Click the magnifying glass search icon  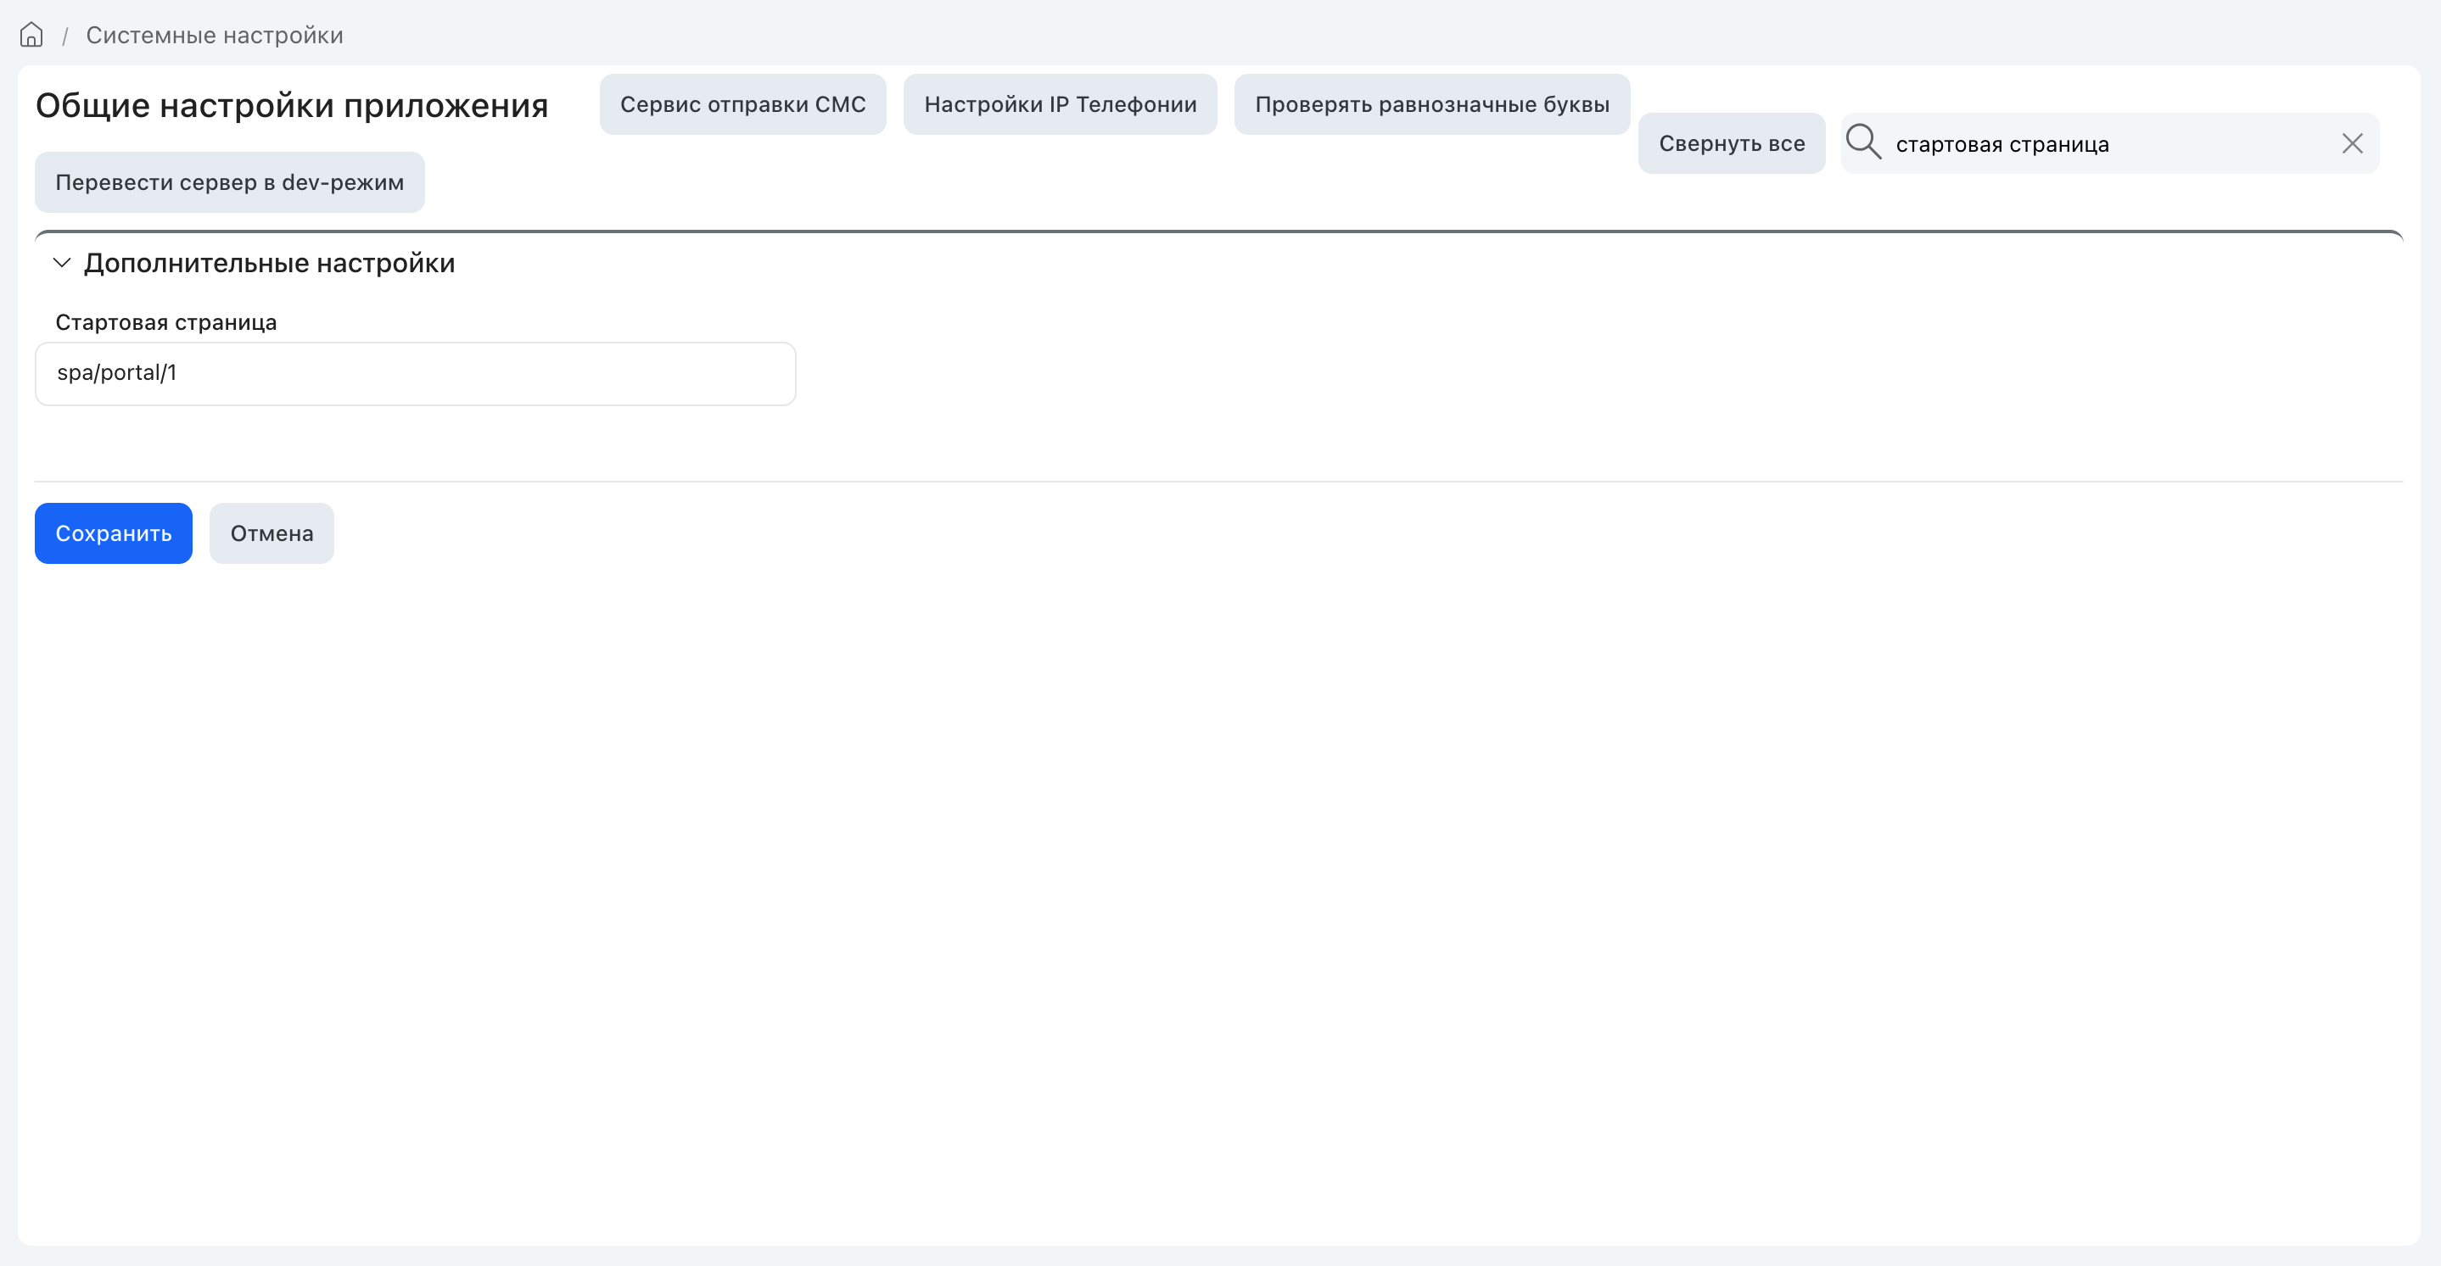click(1863, 142)
